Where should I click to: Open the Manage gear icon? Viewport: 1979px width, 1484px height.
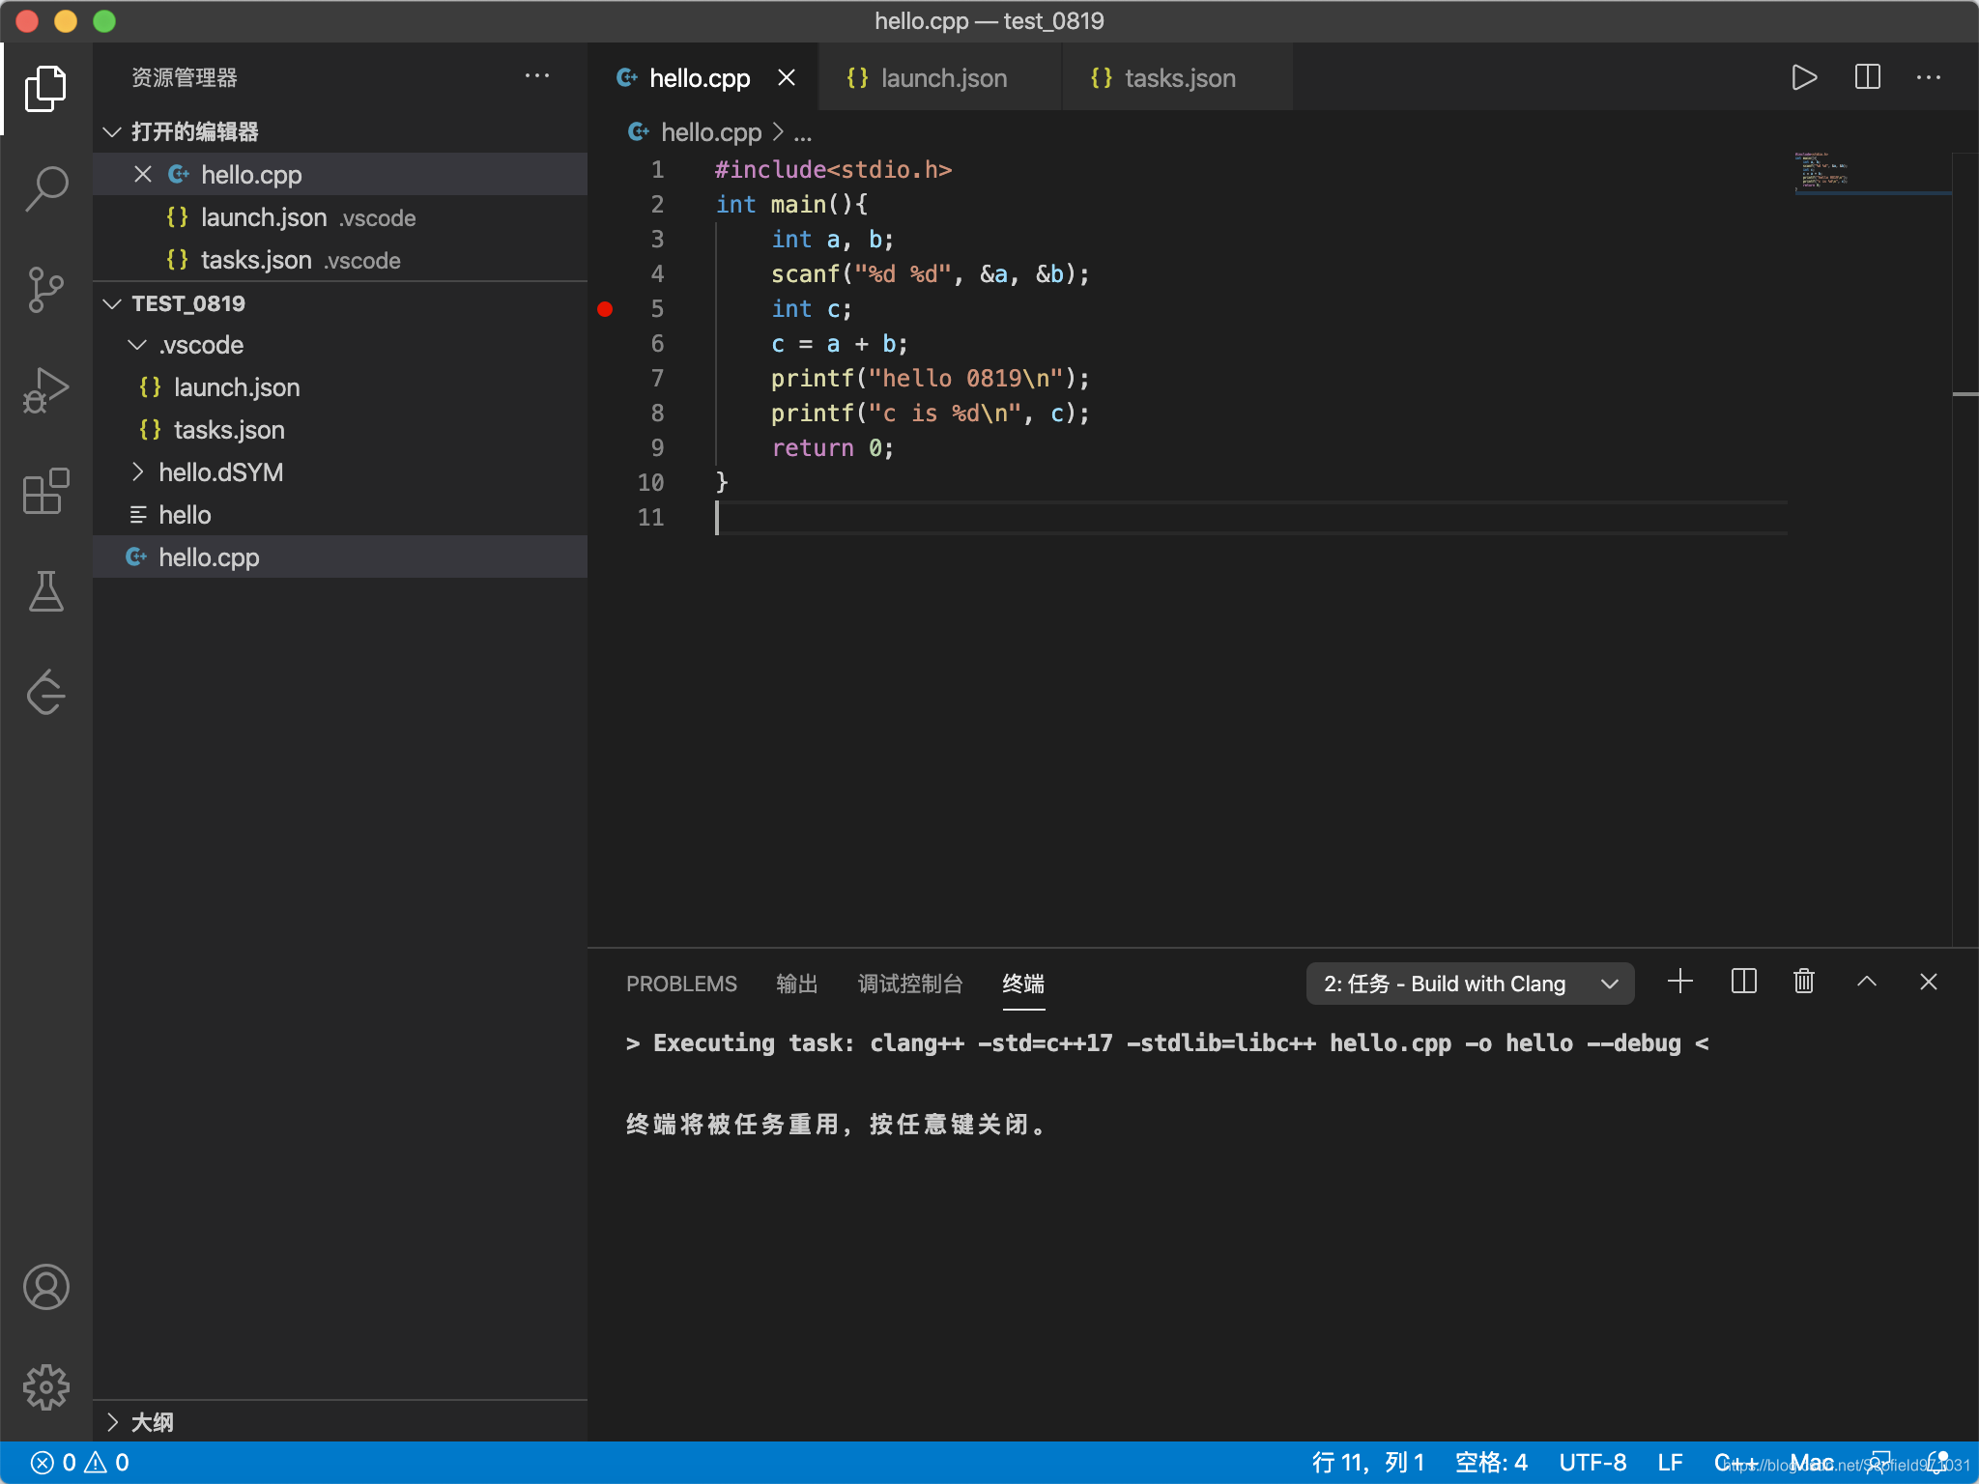click(x=45, y=1387)
